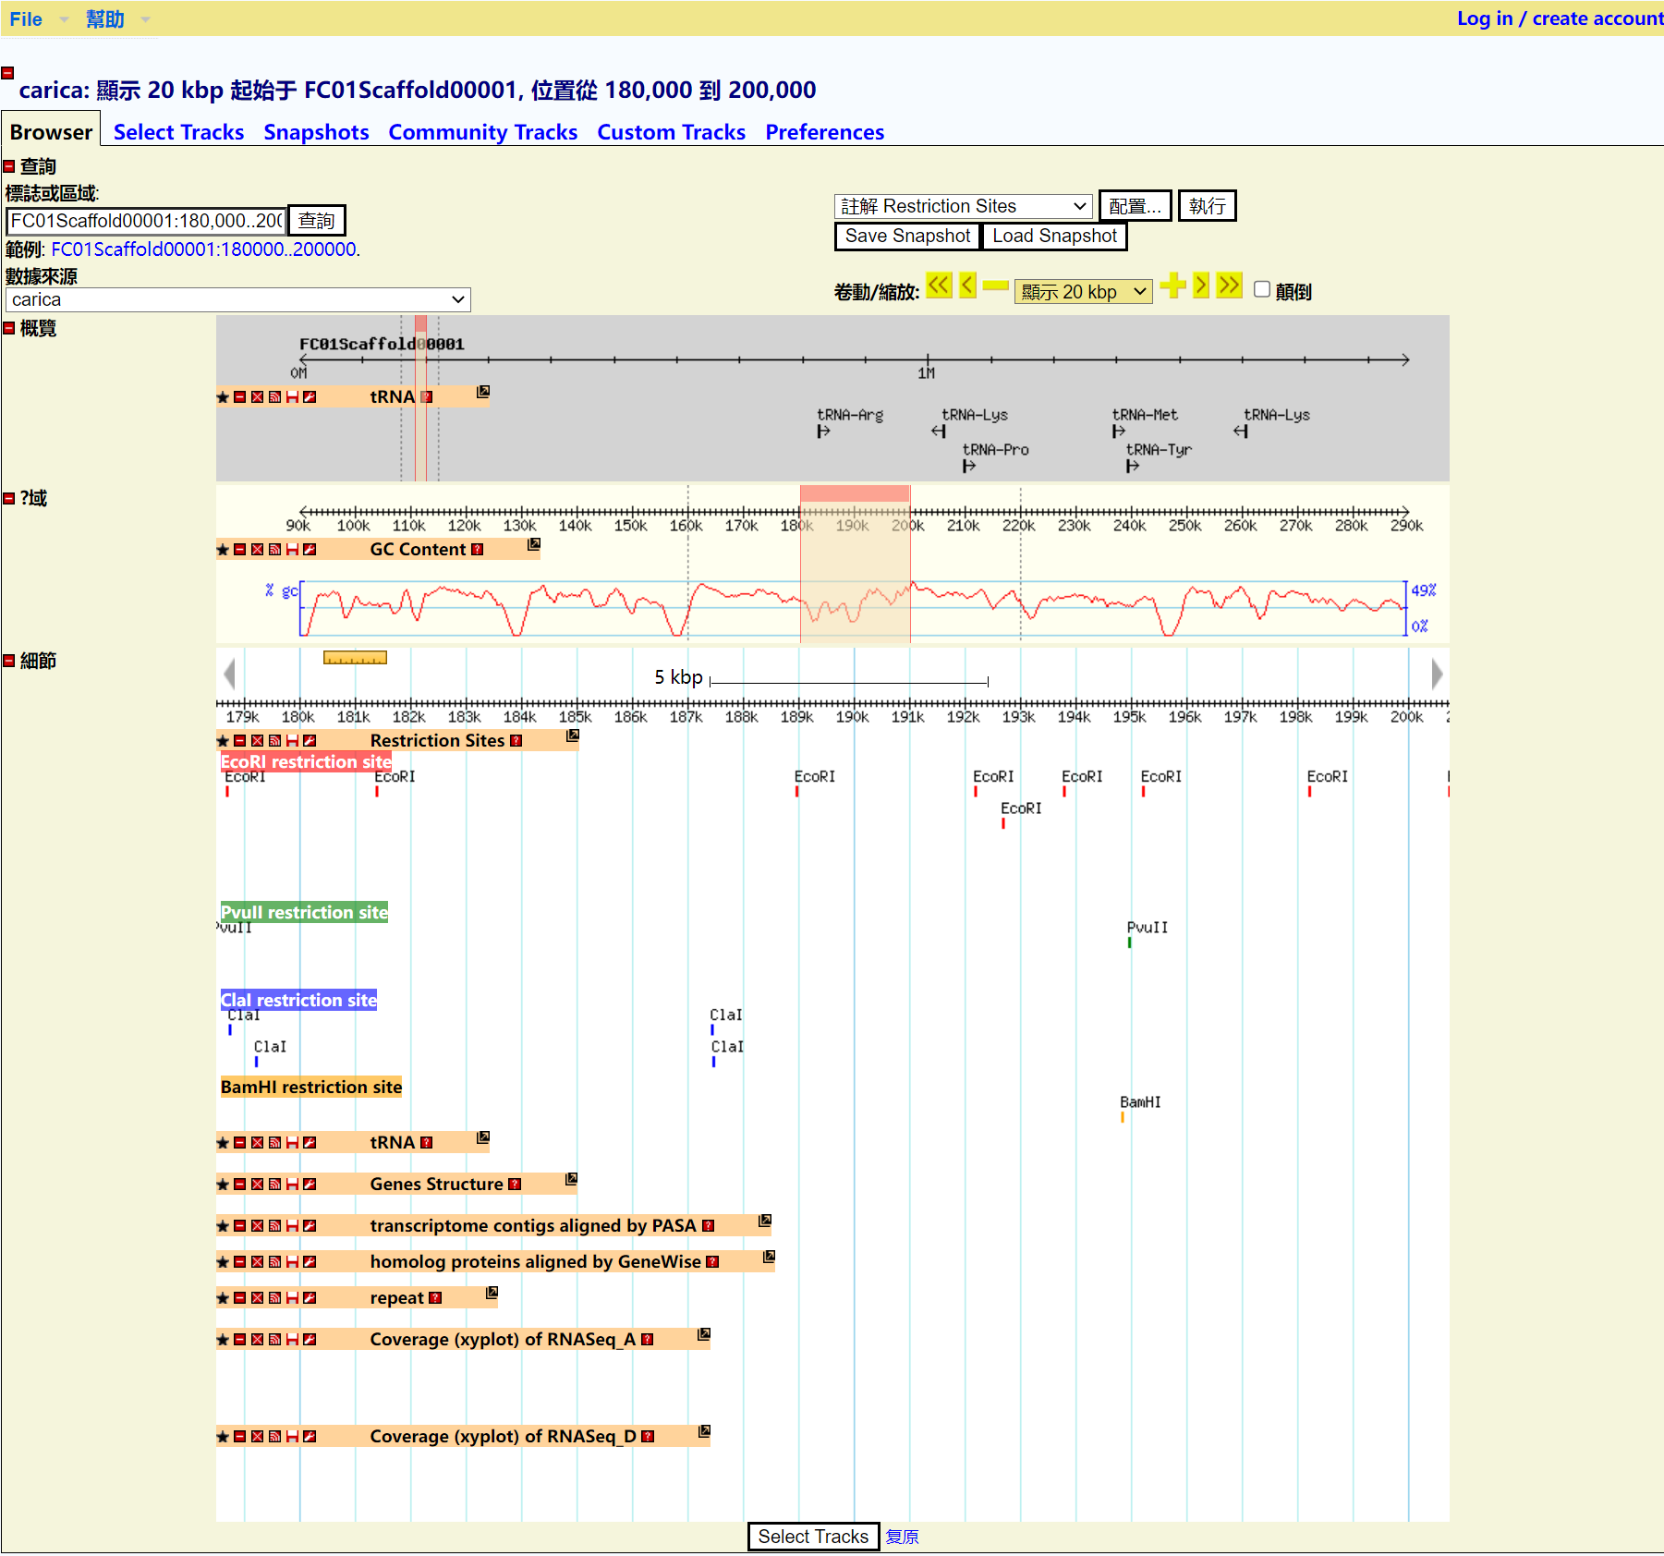The height and width of the screenshot is (1556, 1664).
Task: Expand the 註解 Restriction Sites dropdown
Action: tap(963, 206)
